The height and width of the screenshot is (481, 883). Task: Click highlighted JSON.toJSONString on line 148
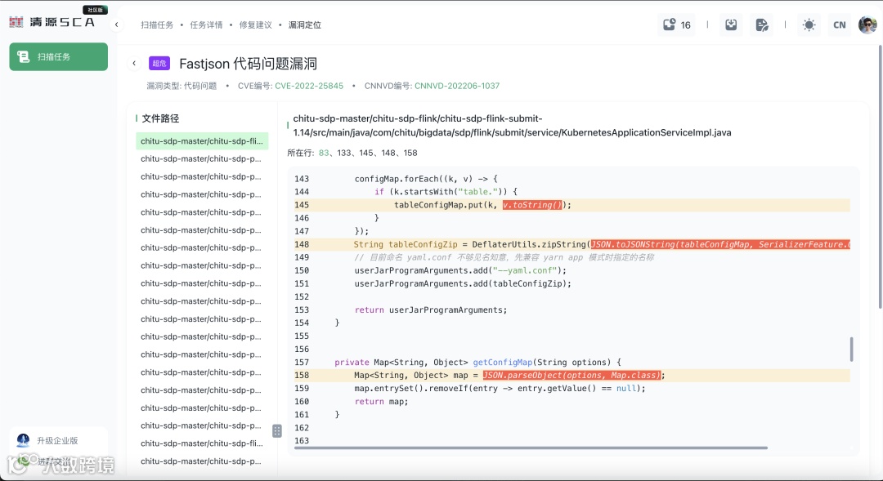point(720,245)
